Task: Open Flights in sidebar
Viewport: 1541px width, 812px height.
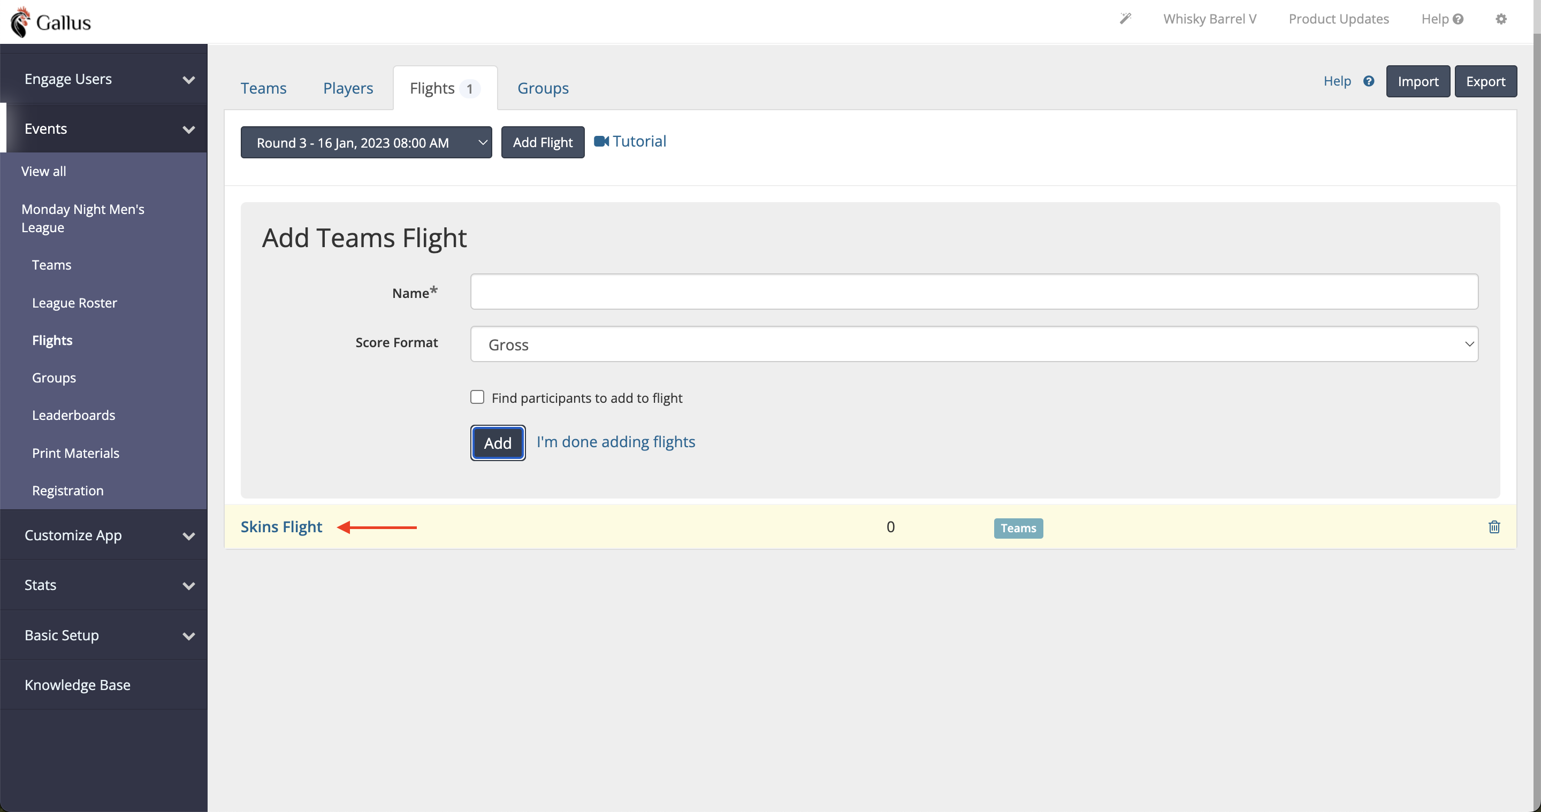Action: point(52,340)
